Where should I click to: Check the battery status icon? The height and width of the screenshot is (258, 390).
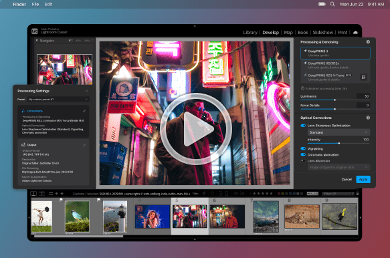pos(322,4)
